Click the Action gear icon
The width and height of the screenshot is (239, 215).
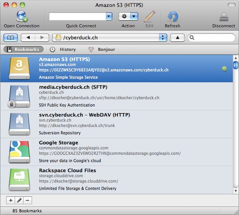[124, 16]
